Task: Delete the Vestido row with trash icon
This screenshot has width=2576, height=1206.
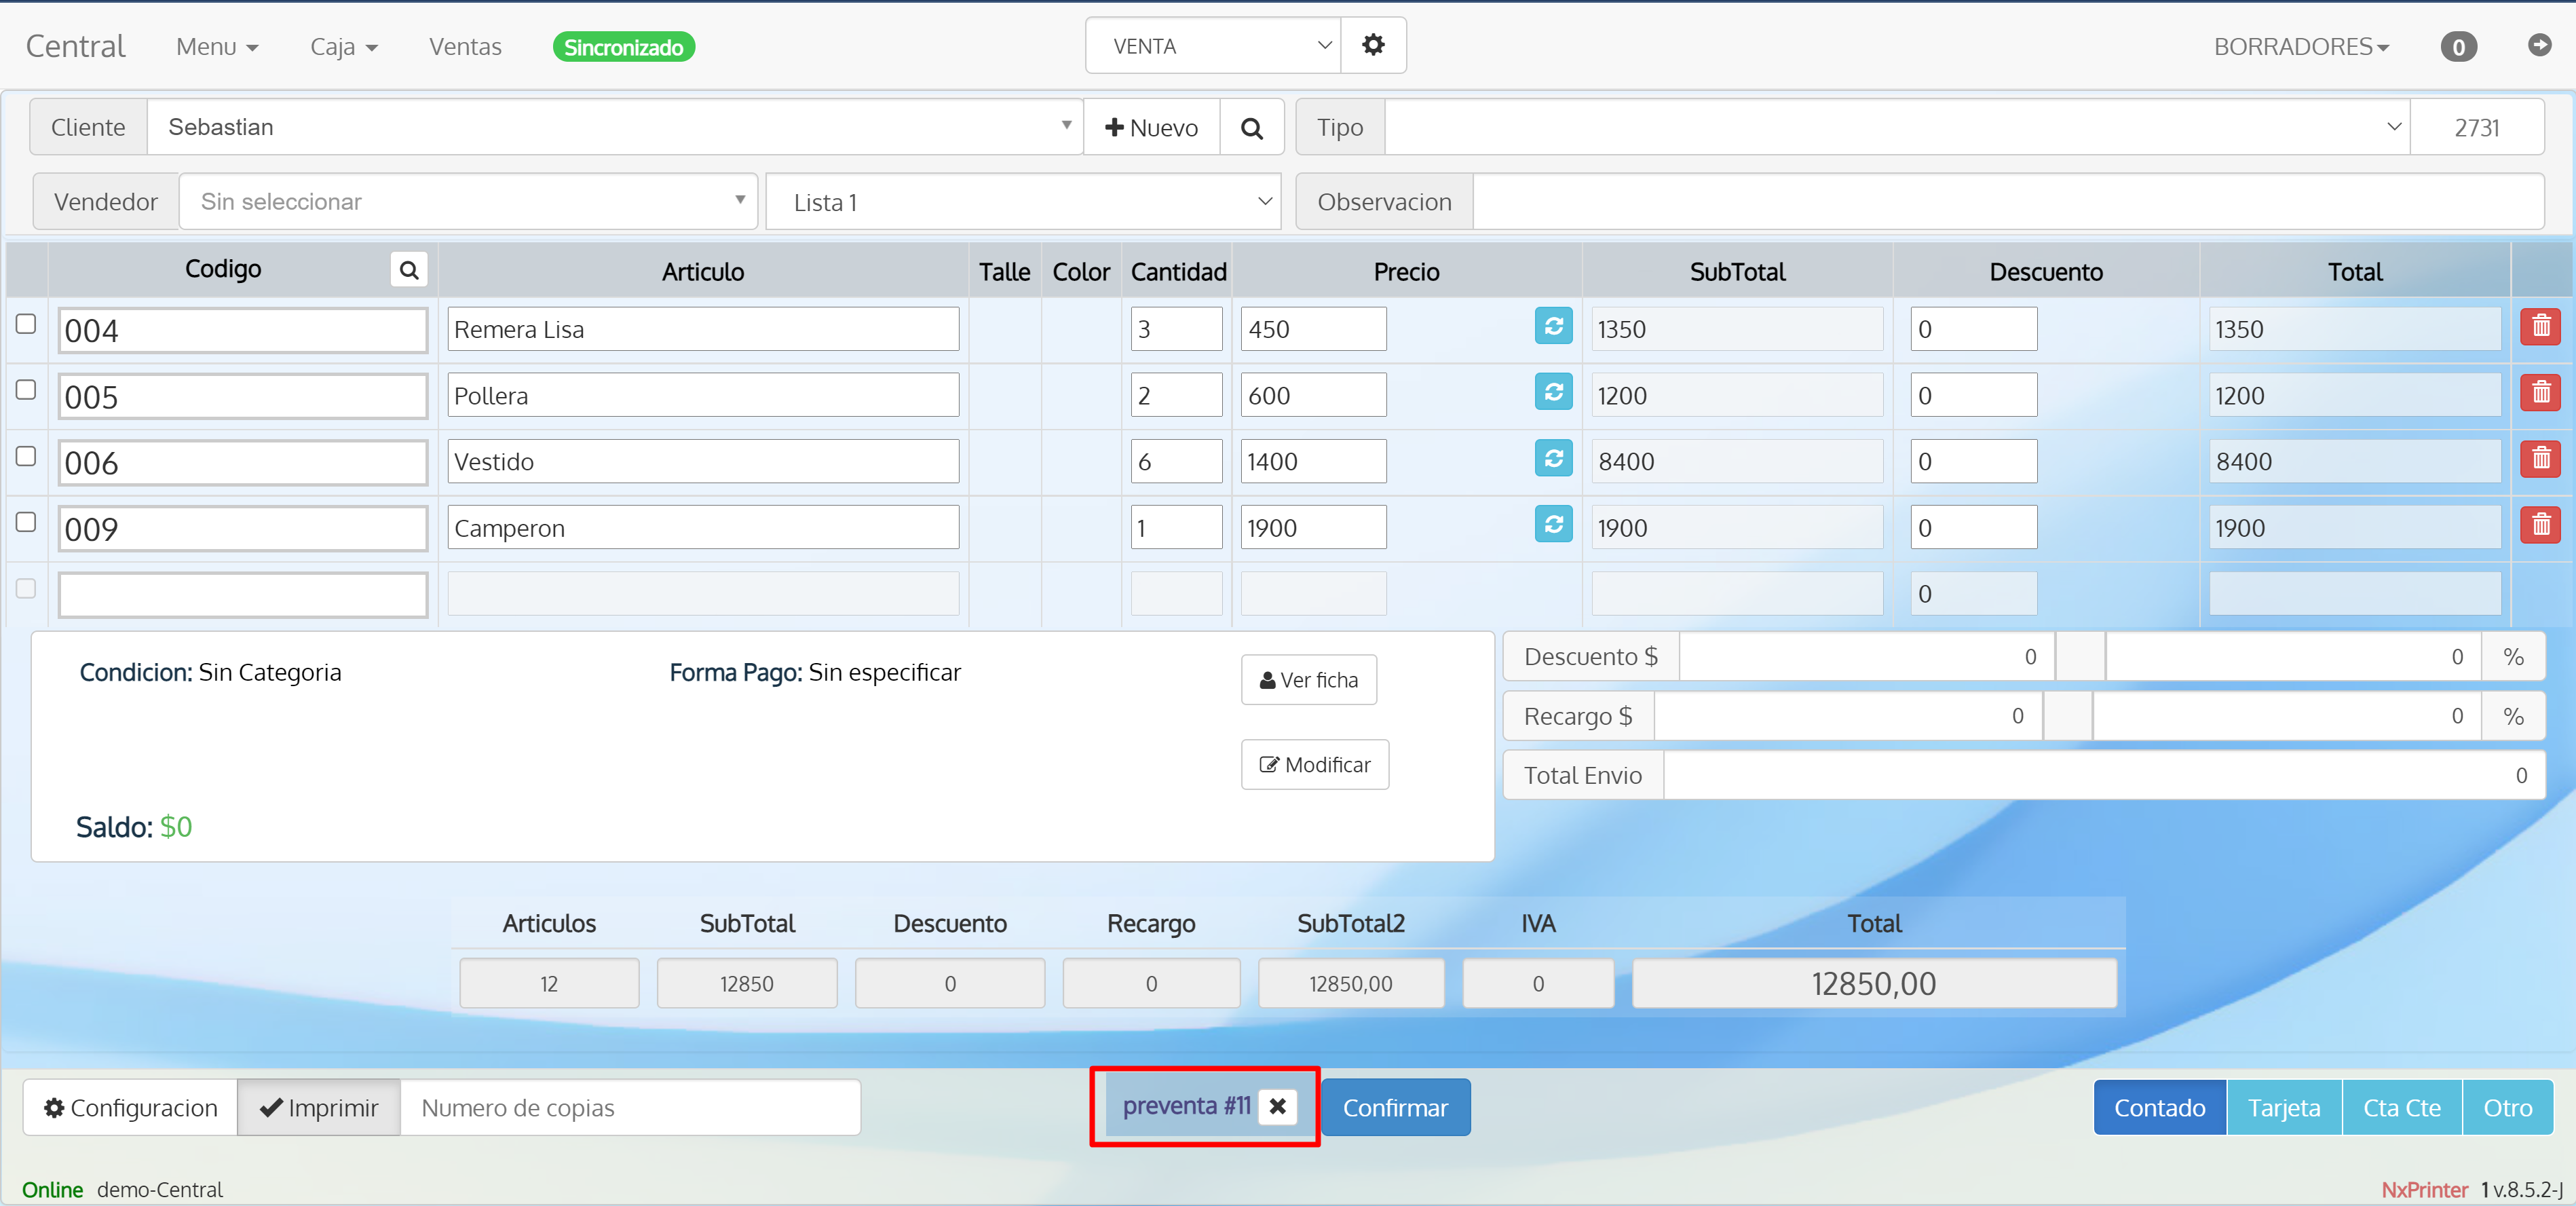Action: (2540, 459)
